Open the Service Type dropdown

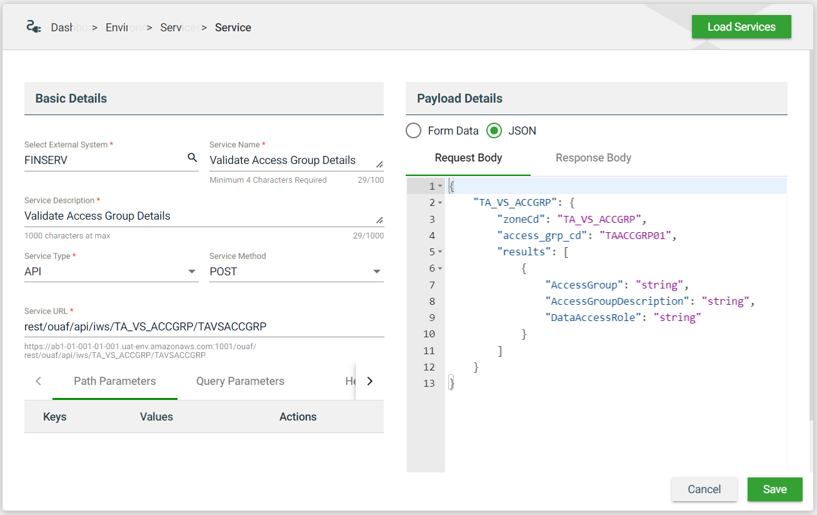pos(192,272)
